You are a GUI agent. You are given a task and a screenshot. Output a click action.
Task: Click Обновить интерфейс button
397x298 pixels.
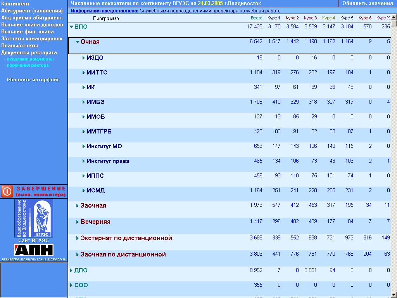pyautogui.click(x=33, y=80)
